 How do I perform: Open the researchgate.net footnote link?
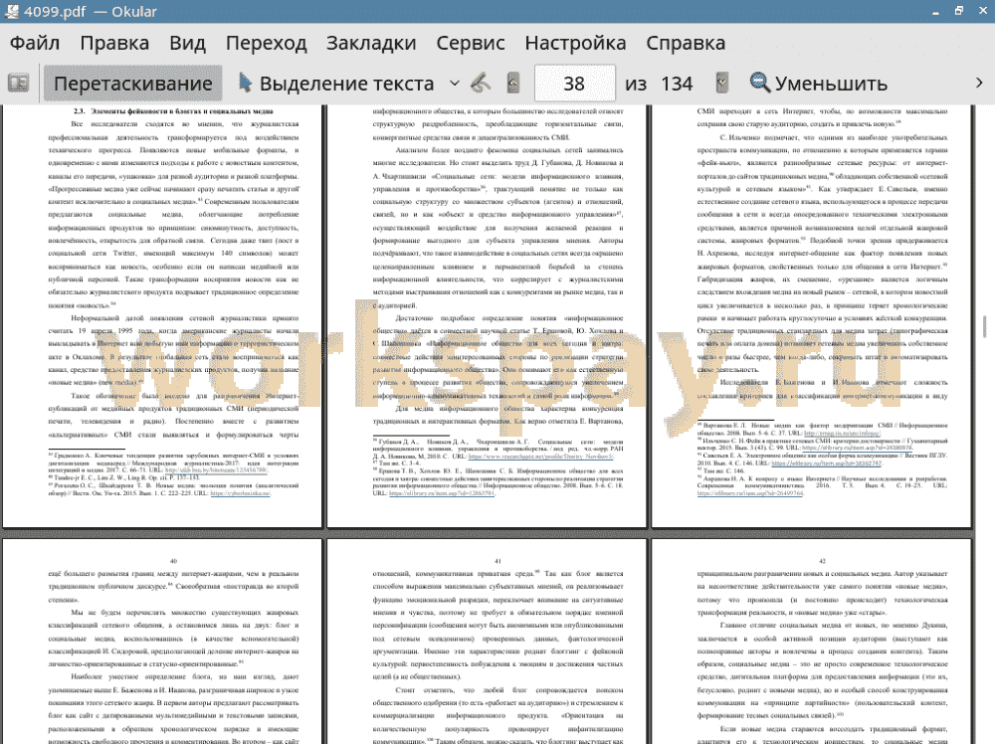(541, 456)
